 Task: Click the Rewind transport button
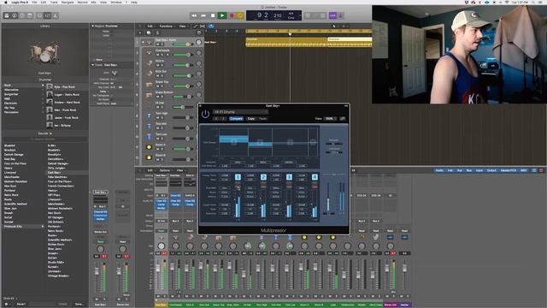pos(194,15)
